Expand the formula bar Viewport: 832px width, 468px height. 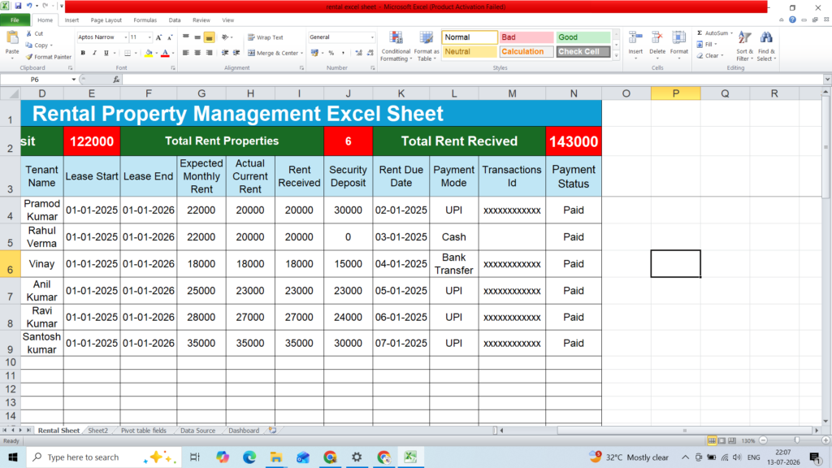[827, 80]
